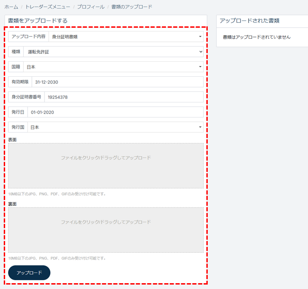Click the アップロード submit button
The height and width of the screenshot is (289, 308).
click(29, 273)
